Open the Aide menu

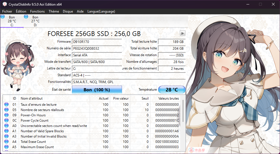click(x=80, y=11)
